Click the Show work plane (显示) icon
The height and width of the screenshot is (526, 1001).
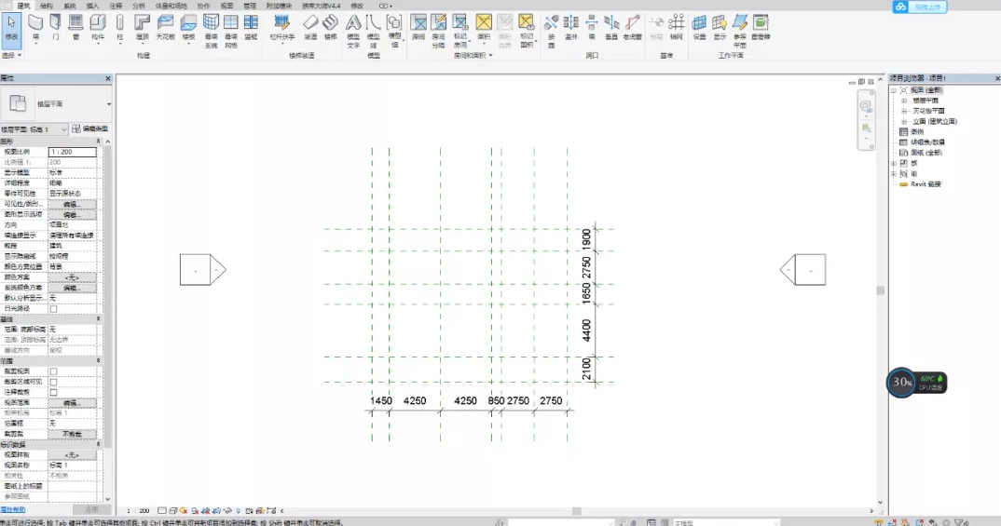[720, 29]
